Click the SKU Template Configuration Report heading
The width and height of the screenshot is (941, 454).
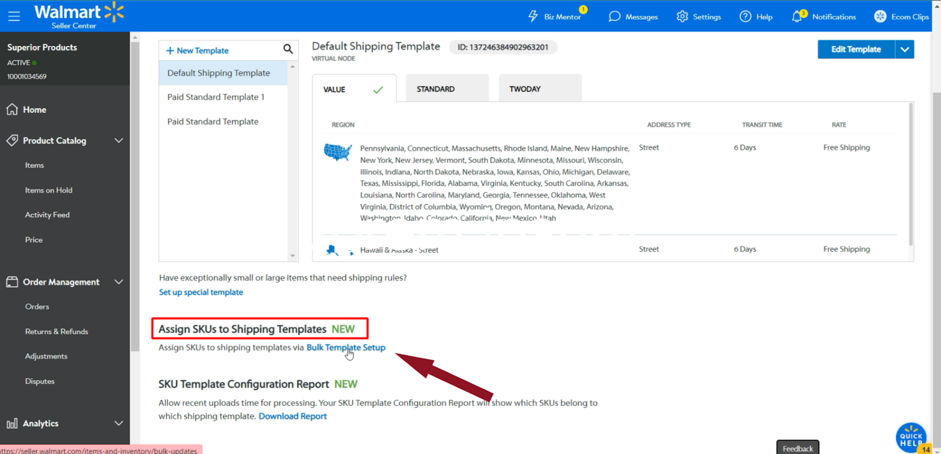coord(243,384)
